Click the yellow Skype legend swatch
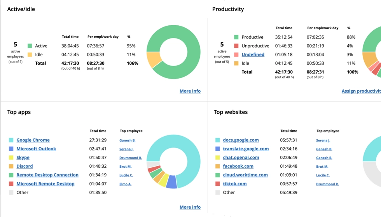381x218 pixels. coord(11,157)
